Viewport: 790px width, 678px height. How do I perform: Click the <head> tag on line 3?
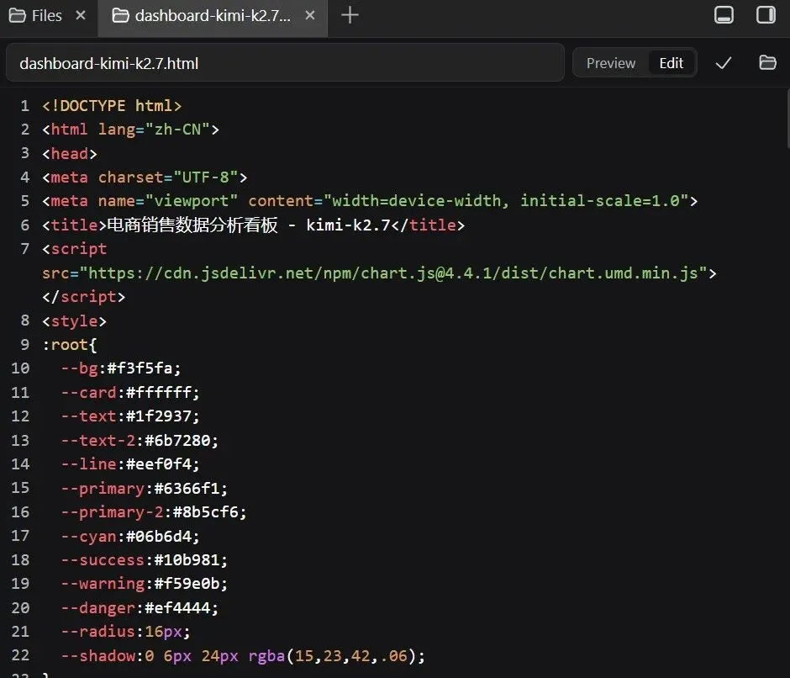pyautogui.click(x=70, y=153)
